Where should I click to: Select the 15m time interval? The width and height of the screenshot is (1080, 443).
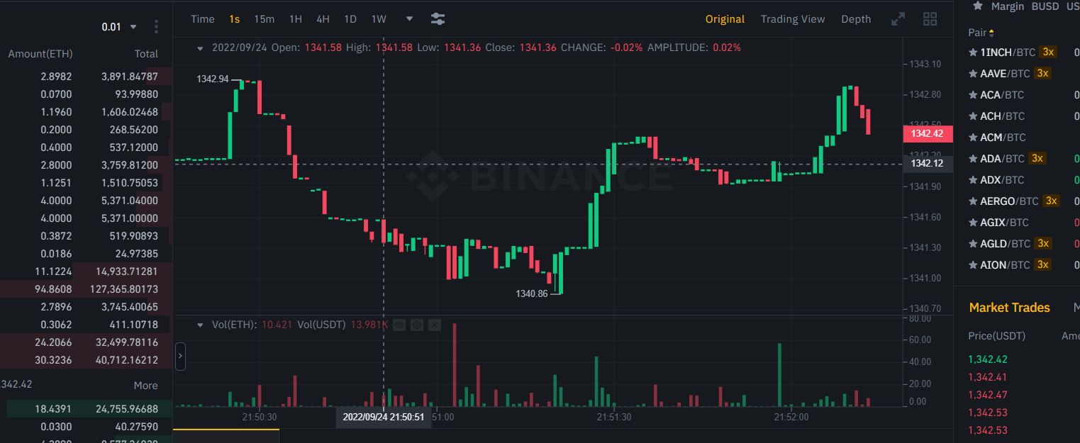[x=264, y=19]
